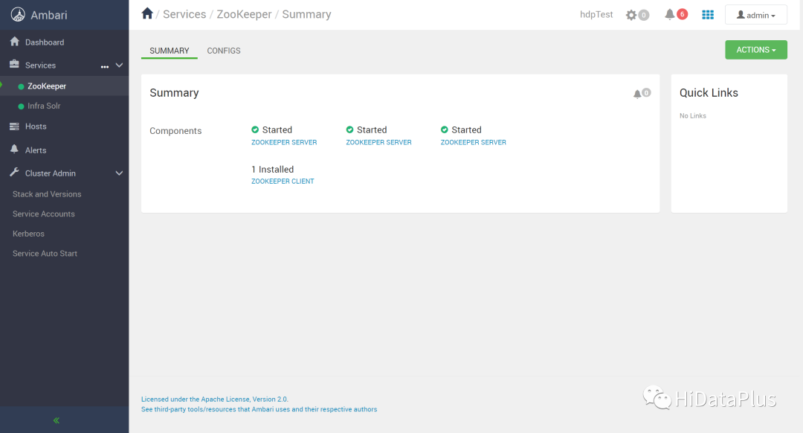Open the green Actions dropdown
The width and height of the screenshot is (803, 433).
(755, 50)
